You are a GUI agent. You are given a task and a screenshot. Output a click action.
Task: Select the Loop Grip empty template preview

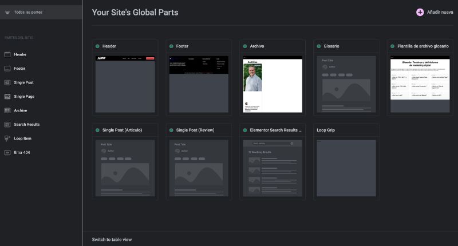click(346, 168)
